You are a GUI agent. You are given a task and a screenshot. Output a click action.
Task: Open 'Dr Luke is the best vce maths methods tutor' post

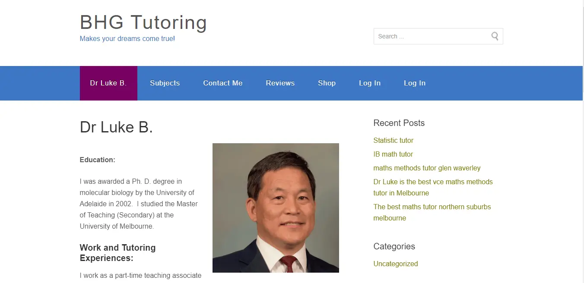pyautogui.click(x=433, y=187)
